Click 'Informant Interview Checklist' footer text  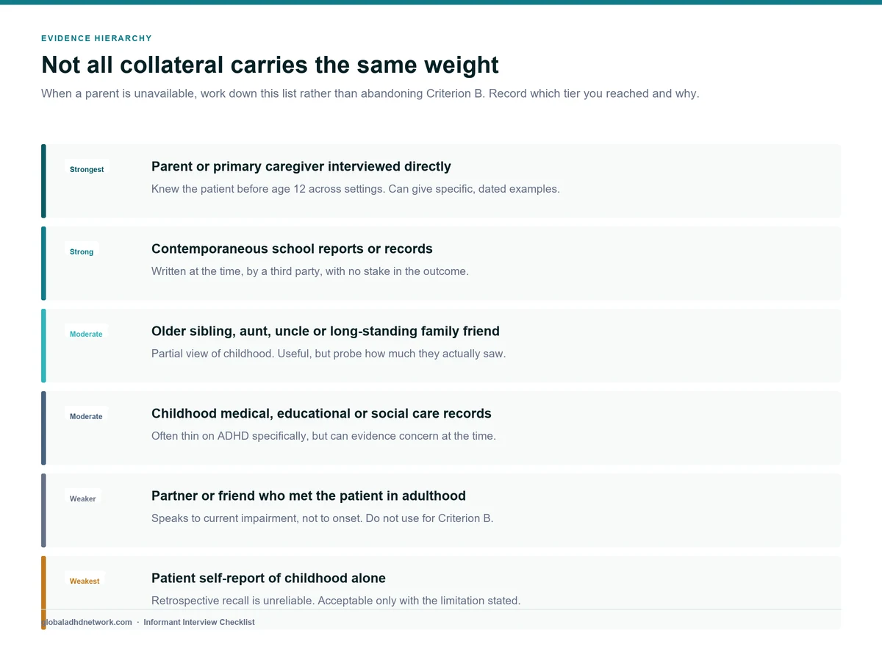coord(199,622)
